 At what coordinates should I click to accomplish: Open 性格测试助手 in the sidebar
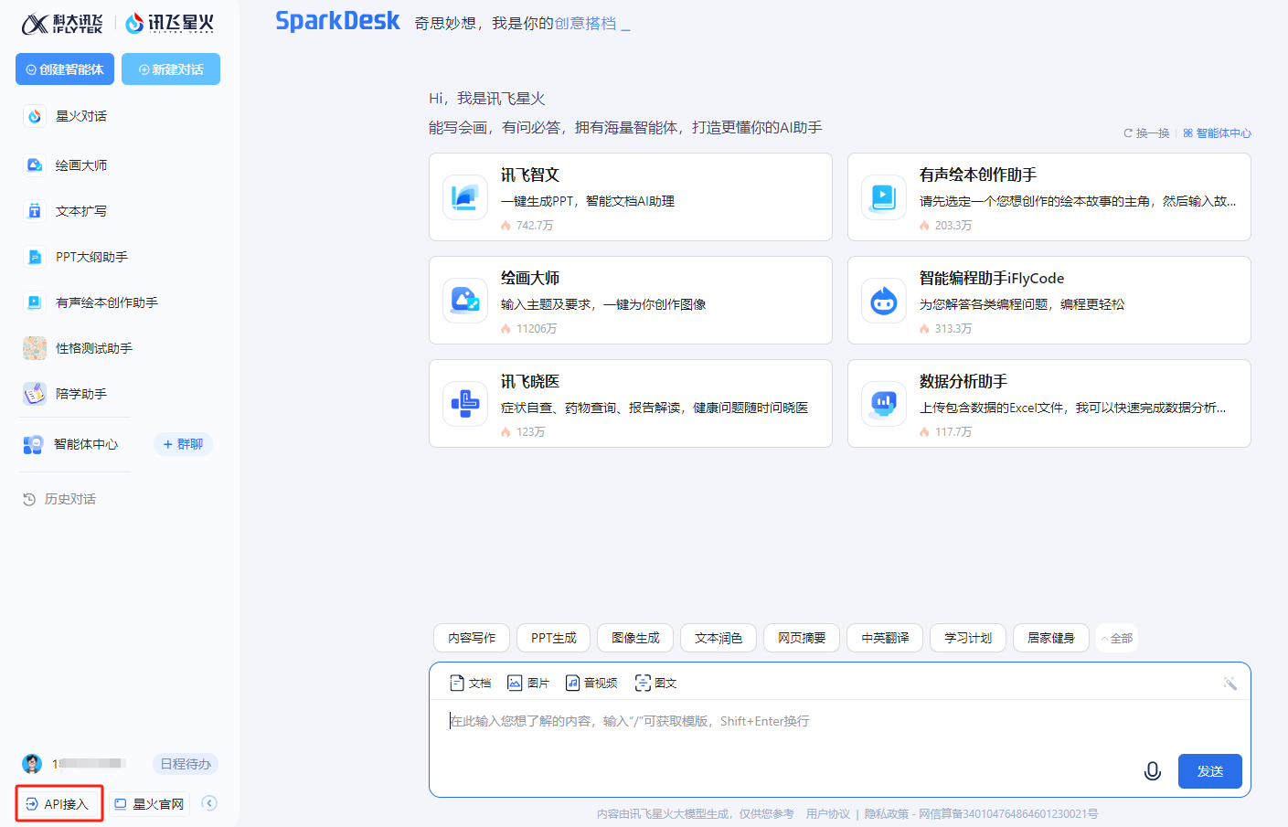(94, 348)
